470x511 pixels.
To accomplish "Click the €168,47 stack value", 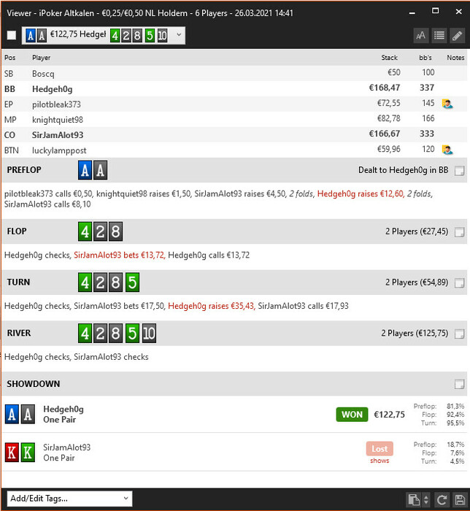I will [385, 88].
